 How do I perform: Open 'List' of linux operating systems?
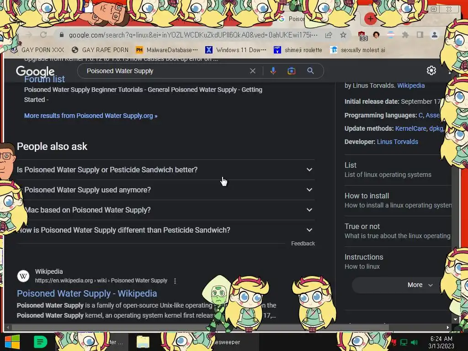tap(398, 170)
